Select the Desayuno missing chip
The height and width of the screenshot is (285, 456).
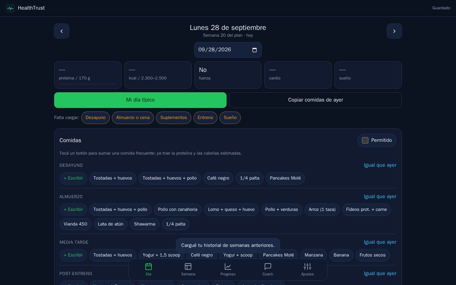point(95,118)
